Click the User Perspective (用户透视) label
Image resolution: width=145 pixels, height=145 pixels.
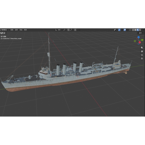pos(3,37)
